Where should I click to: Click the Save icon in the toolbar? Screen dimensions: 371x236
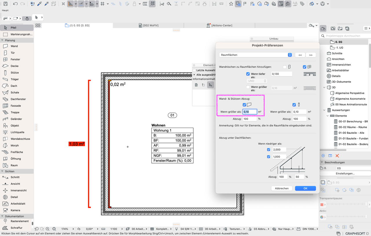[x=5, y=4]
